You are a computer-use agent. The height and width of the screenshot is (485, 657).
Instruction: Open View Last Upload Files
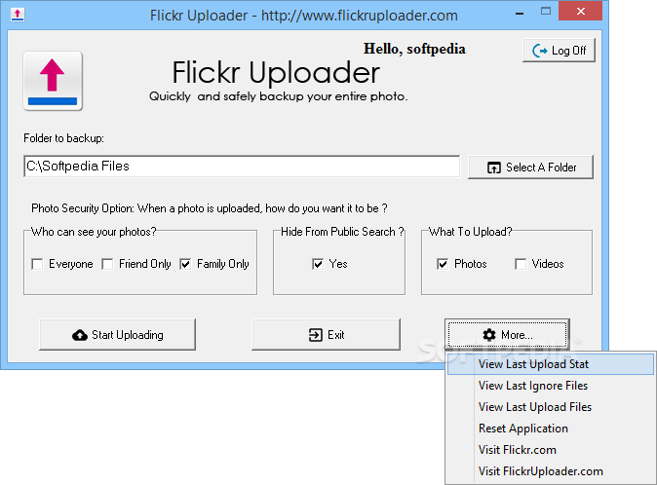point(550,407)
